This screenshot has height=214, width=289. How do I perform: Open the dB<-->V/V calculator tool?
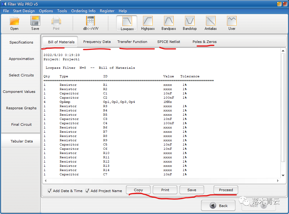[x=91, y=21]
